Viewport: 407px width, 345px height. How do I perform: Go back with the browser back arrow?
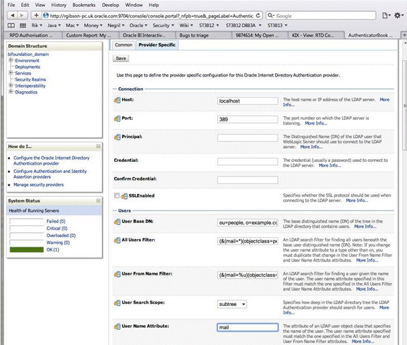(x=12, y=16)
